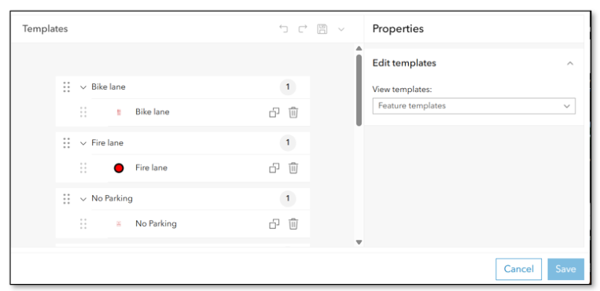This screenshot has height=291, width=600.
Task: Click the scrollbar up arrow in templates list
Action: (x=359, y=49)
